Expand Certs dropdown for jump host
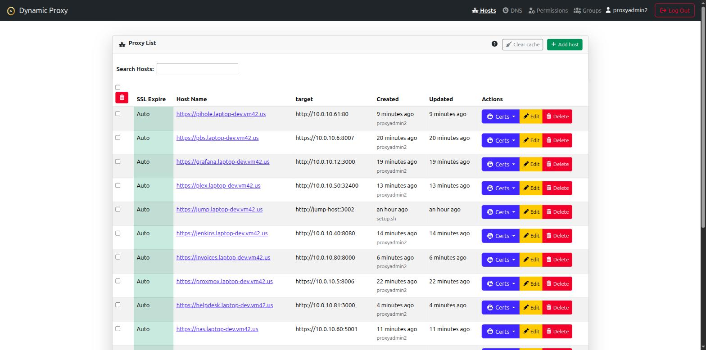 click(x=501, y=212)
